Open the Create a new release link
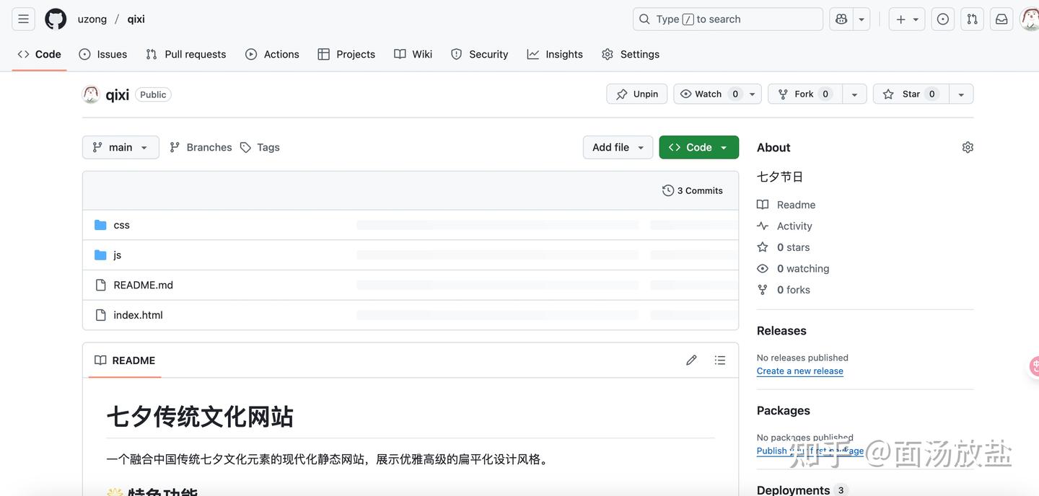 [x=799, y=371]
